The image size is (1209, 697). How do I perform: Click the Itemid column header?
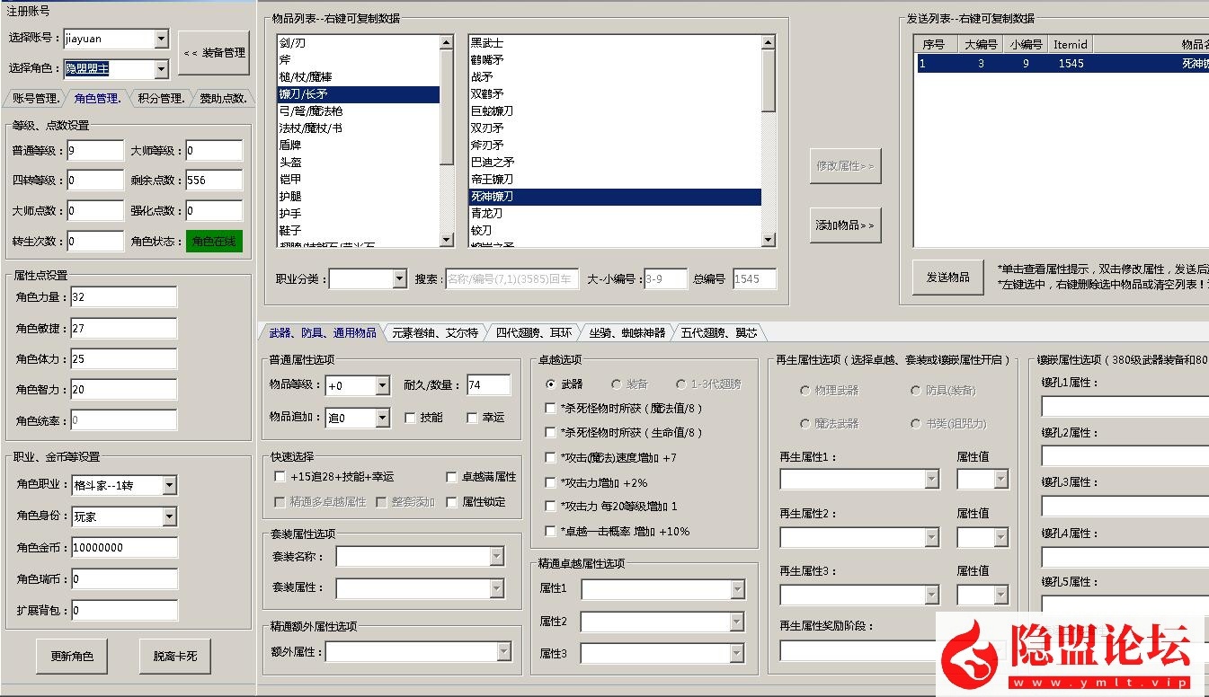coord(1071,44)
